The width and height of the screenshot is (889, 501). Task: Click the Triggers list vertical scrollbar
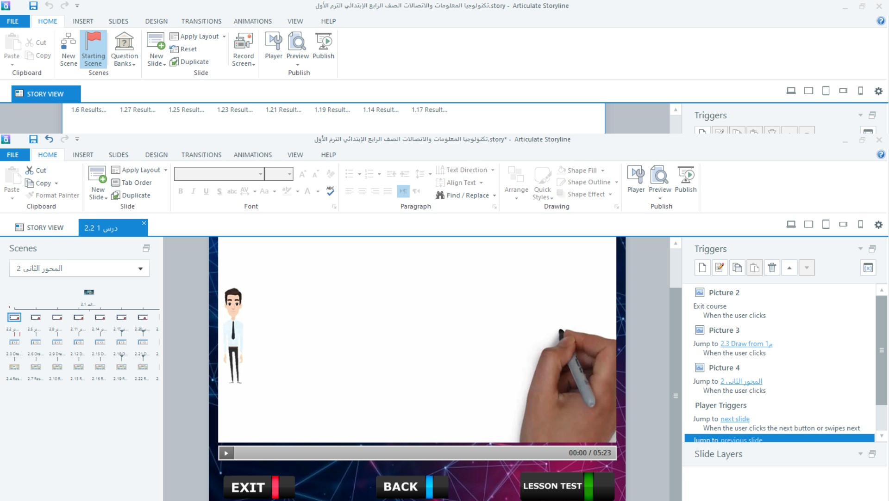(882, 351)
